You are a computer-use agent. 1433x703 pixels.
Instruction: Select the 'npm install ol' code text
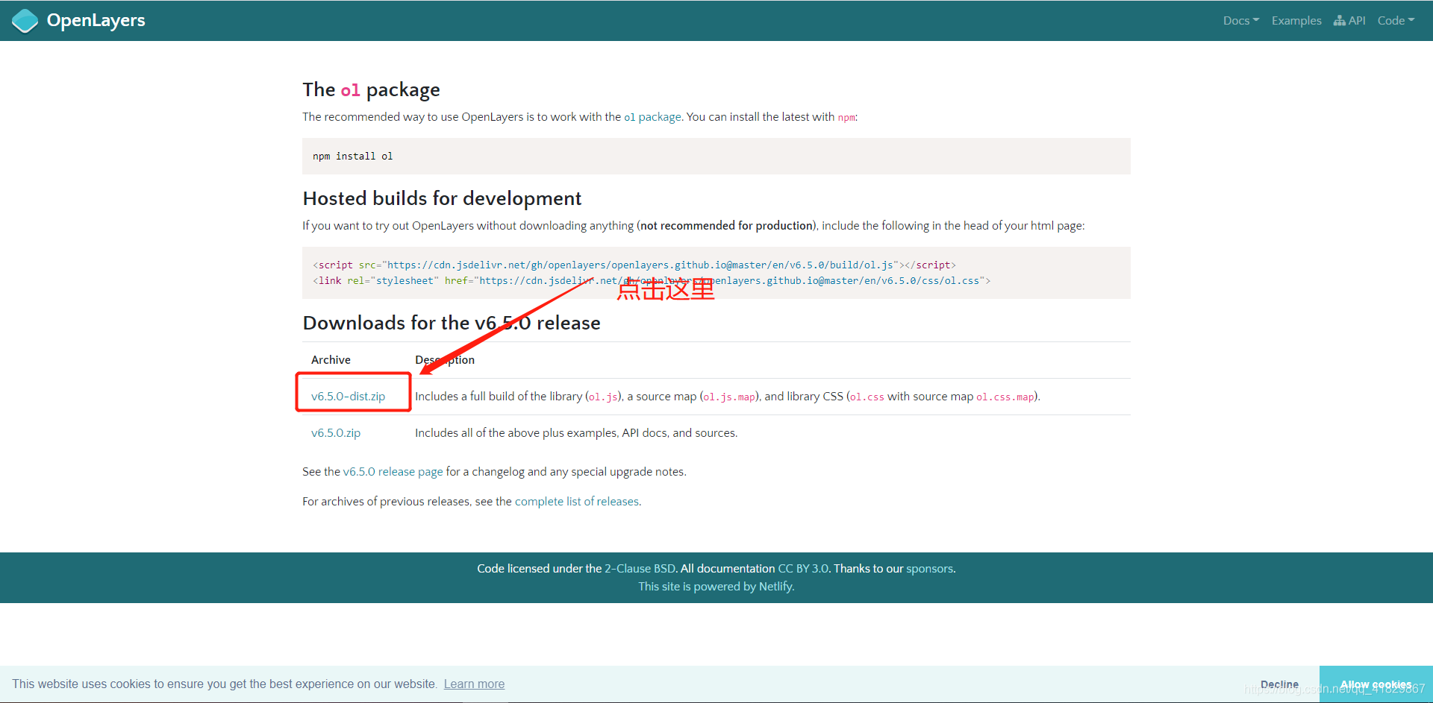pyautogui.click(x=352, y=157)
